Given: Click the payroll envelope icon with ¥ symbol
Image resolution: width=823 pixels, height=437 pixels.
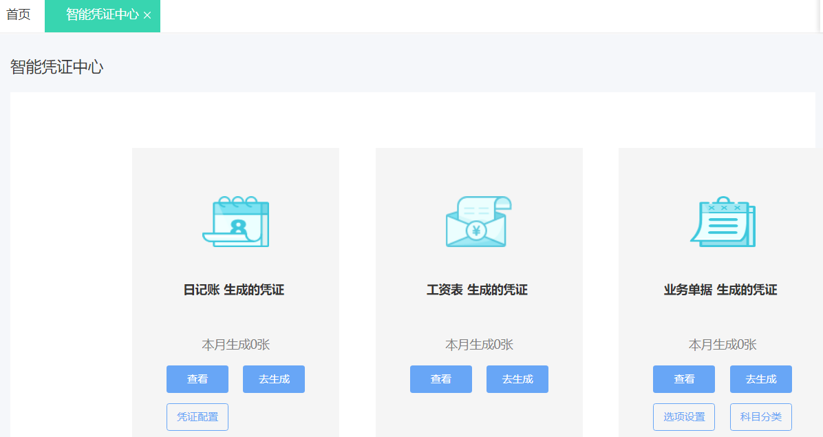Looking at the screenshot, I should pyautogui.click(x=479, y=220).
